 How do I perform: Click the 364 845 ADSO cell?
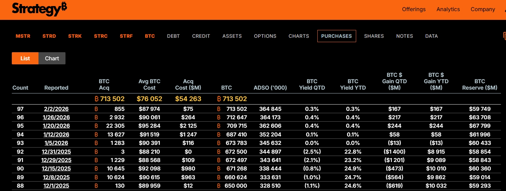coord(270,109)
